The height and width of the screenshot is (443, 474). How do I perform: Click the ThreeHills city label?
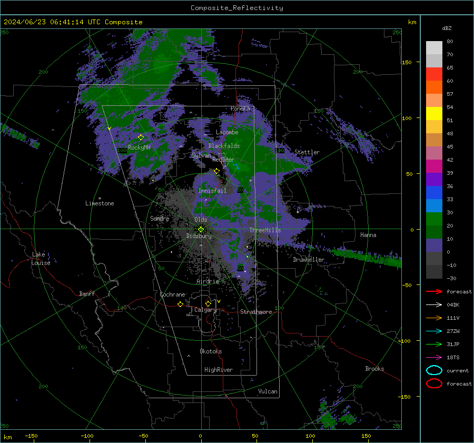(x=265, y=230)
